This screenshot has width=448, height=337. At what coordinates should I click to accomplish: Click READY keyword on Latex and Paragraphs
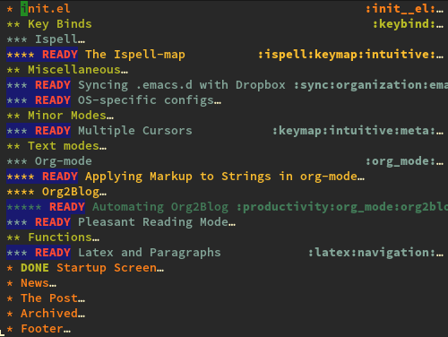(x=53, y=253)
